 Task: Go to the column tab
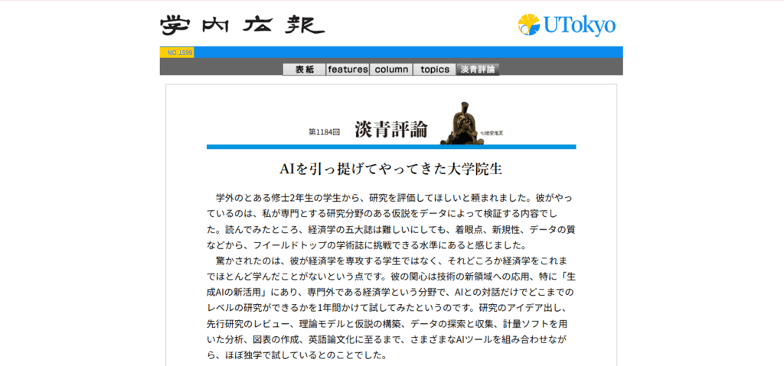(391, 70)
